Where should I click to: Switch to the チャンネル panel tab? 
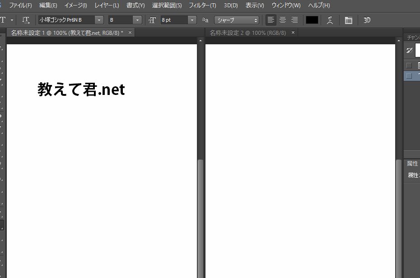(413, 38)
